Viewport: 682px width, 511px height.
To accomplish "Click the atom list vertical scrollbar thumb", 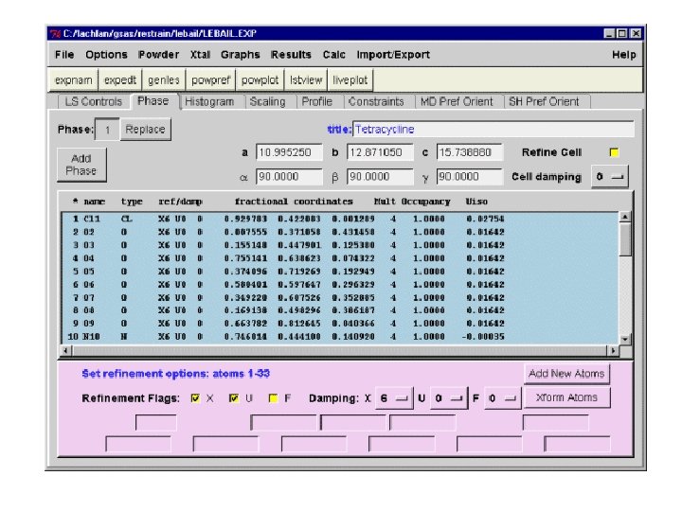I will point(625,239).
